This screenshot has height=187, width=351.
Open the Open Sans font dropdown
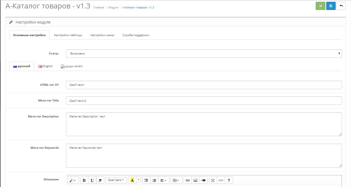[x=116, y=180]
